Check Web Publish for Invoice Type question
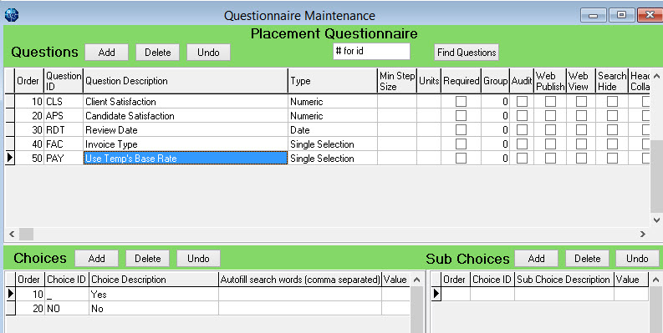This screenshot has height=333, width=663. click(x=550, y=144)
